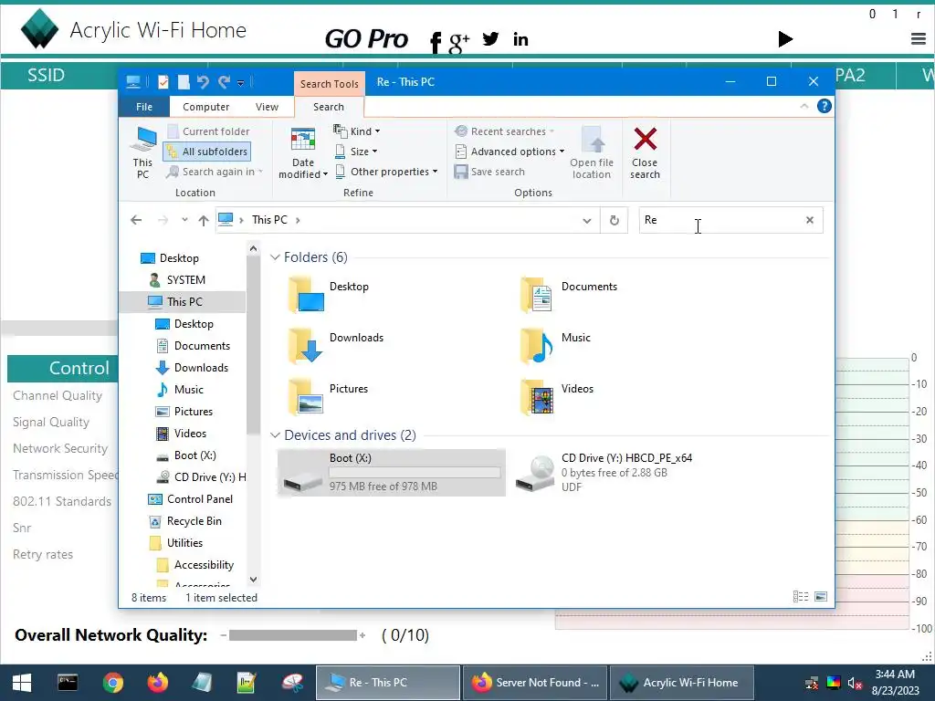
Task: Open the Customize Quick Access Toolbar dropdown
Action: [240, 83]
